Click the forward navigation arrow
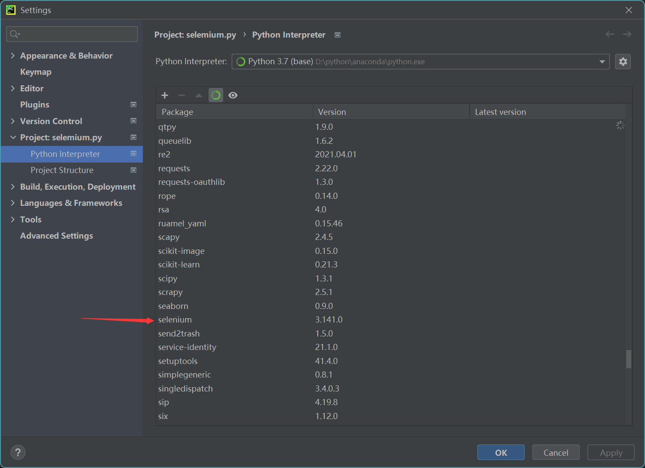This screenshot has width=645, height=468. tap(627, 34)
